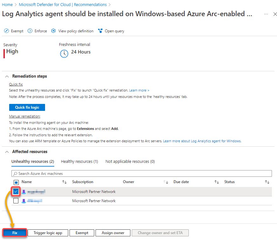Click the search magnifier icon
The image size is (277, 243).
[x=15, y=174]
